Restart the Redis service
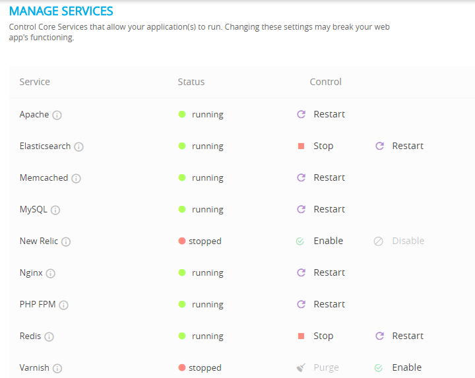 point(399,336)
